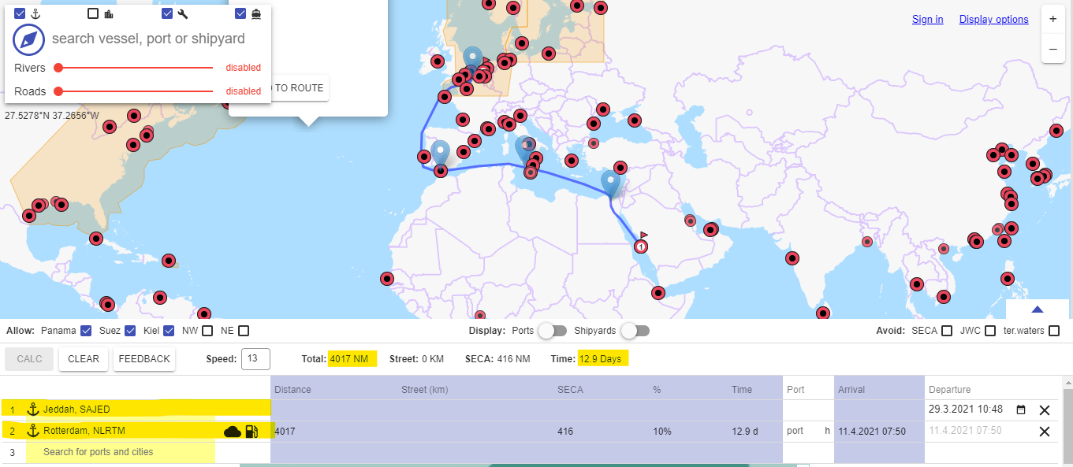Click the departure date field 29.3.2021 10:48
The width and height of the screenshot is (1073, 467).
[x=966, y=410]
